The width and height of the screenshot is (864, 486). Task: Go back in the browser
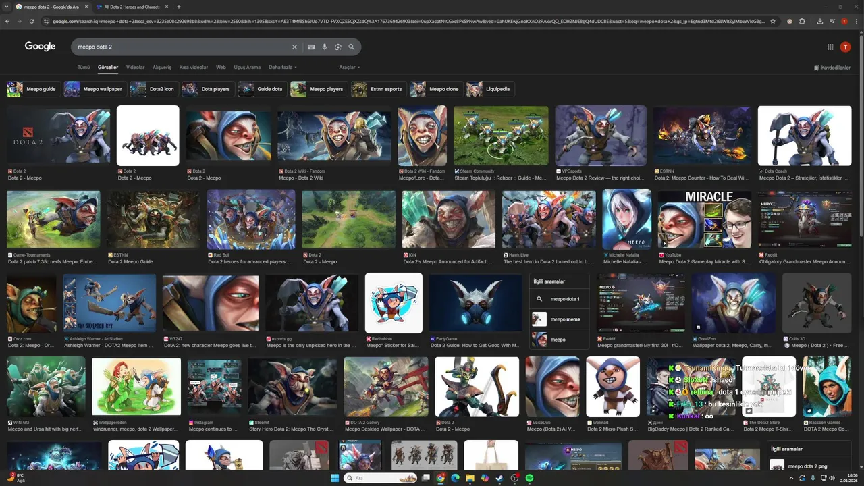pyautogui.click(x=7, y=21)
